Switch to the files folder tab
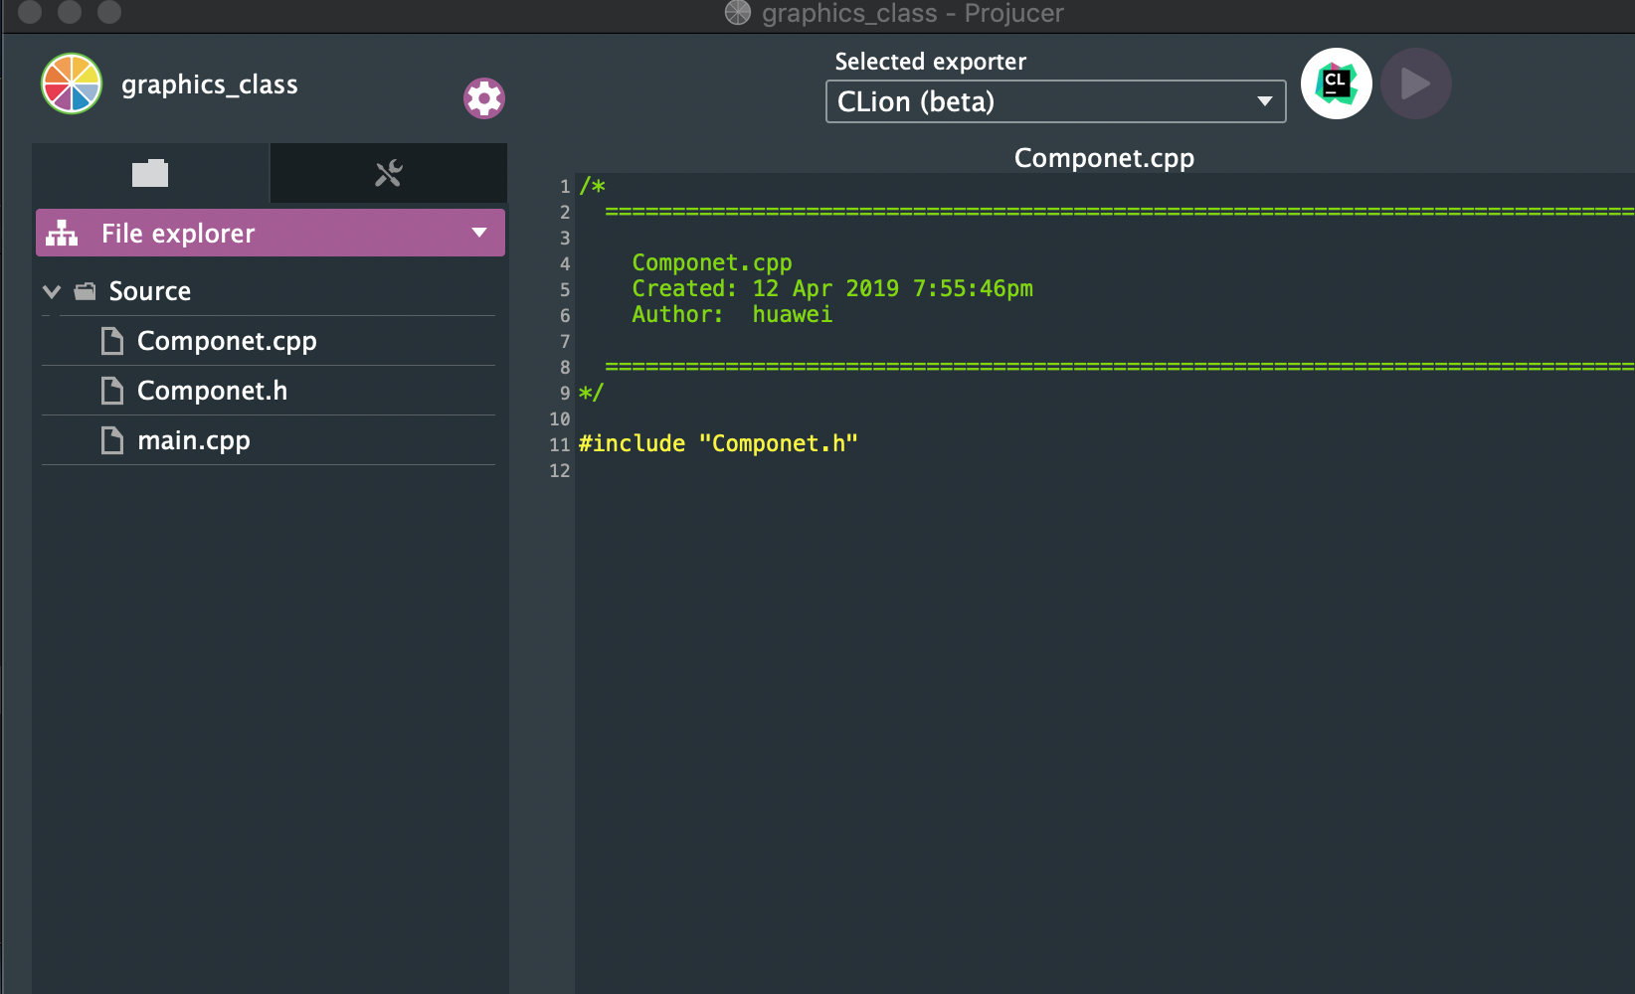This screenshot has height=994, width=1635. (150, 173)
